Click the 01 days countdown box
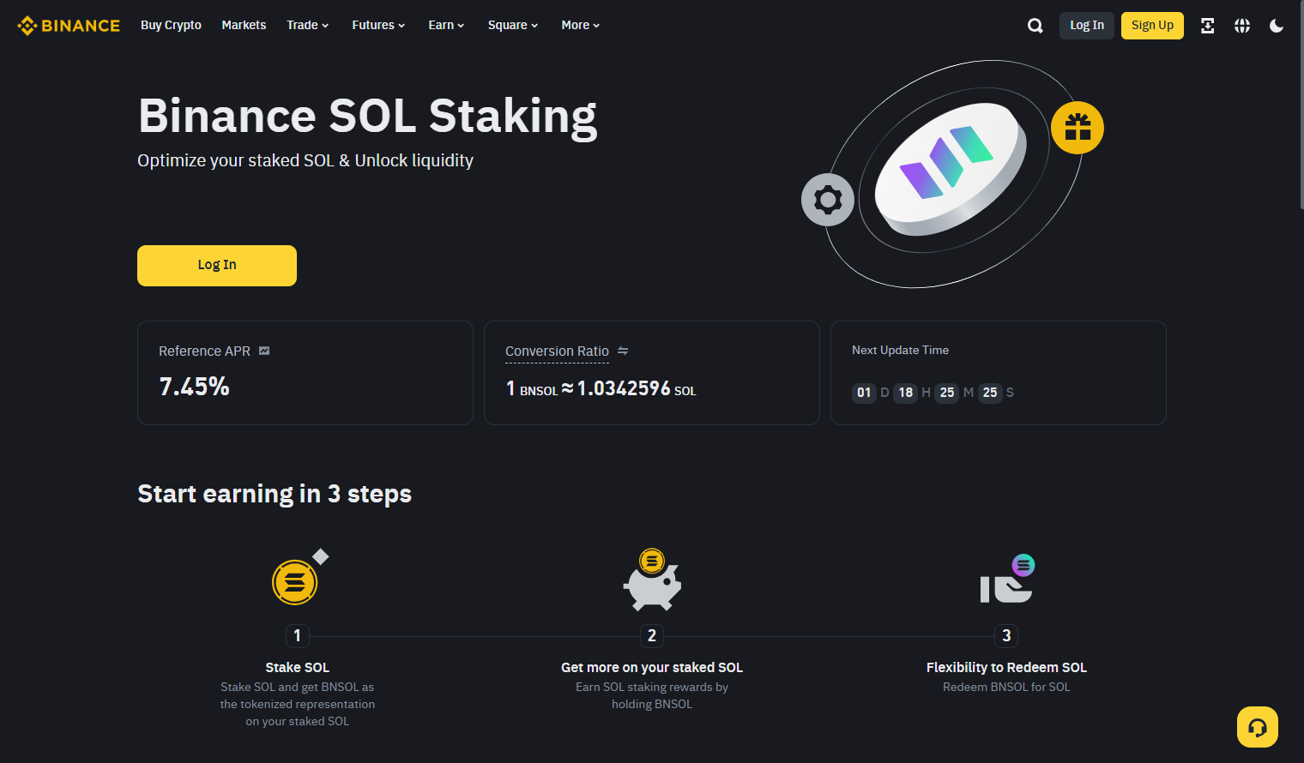1304x763 pixels. coord(864,393)
